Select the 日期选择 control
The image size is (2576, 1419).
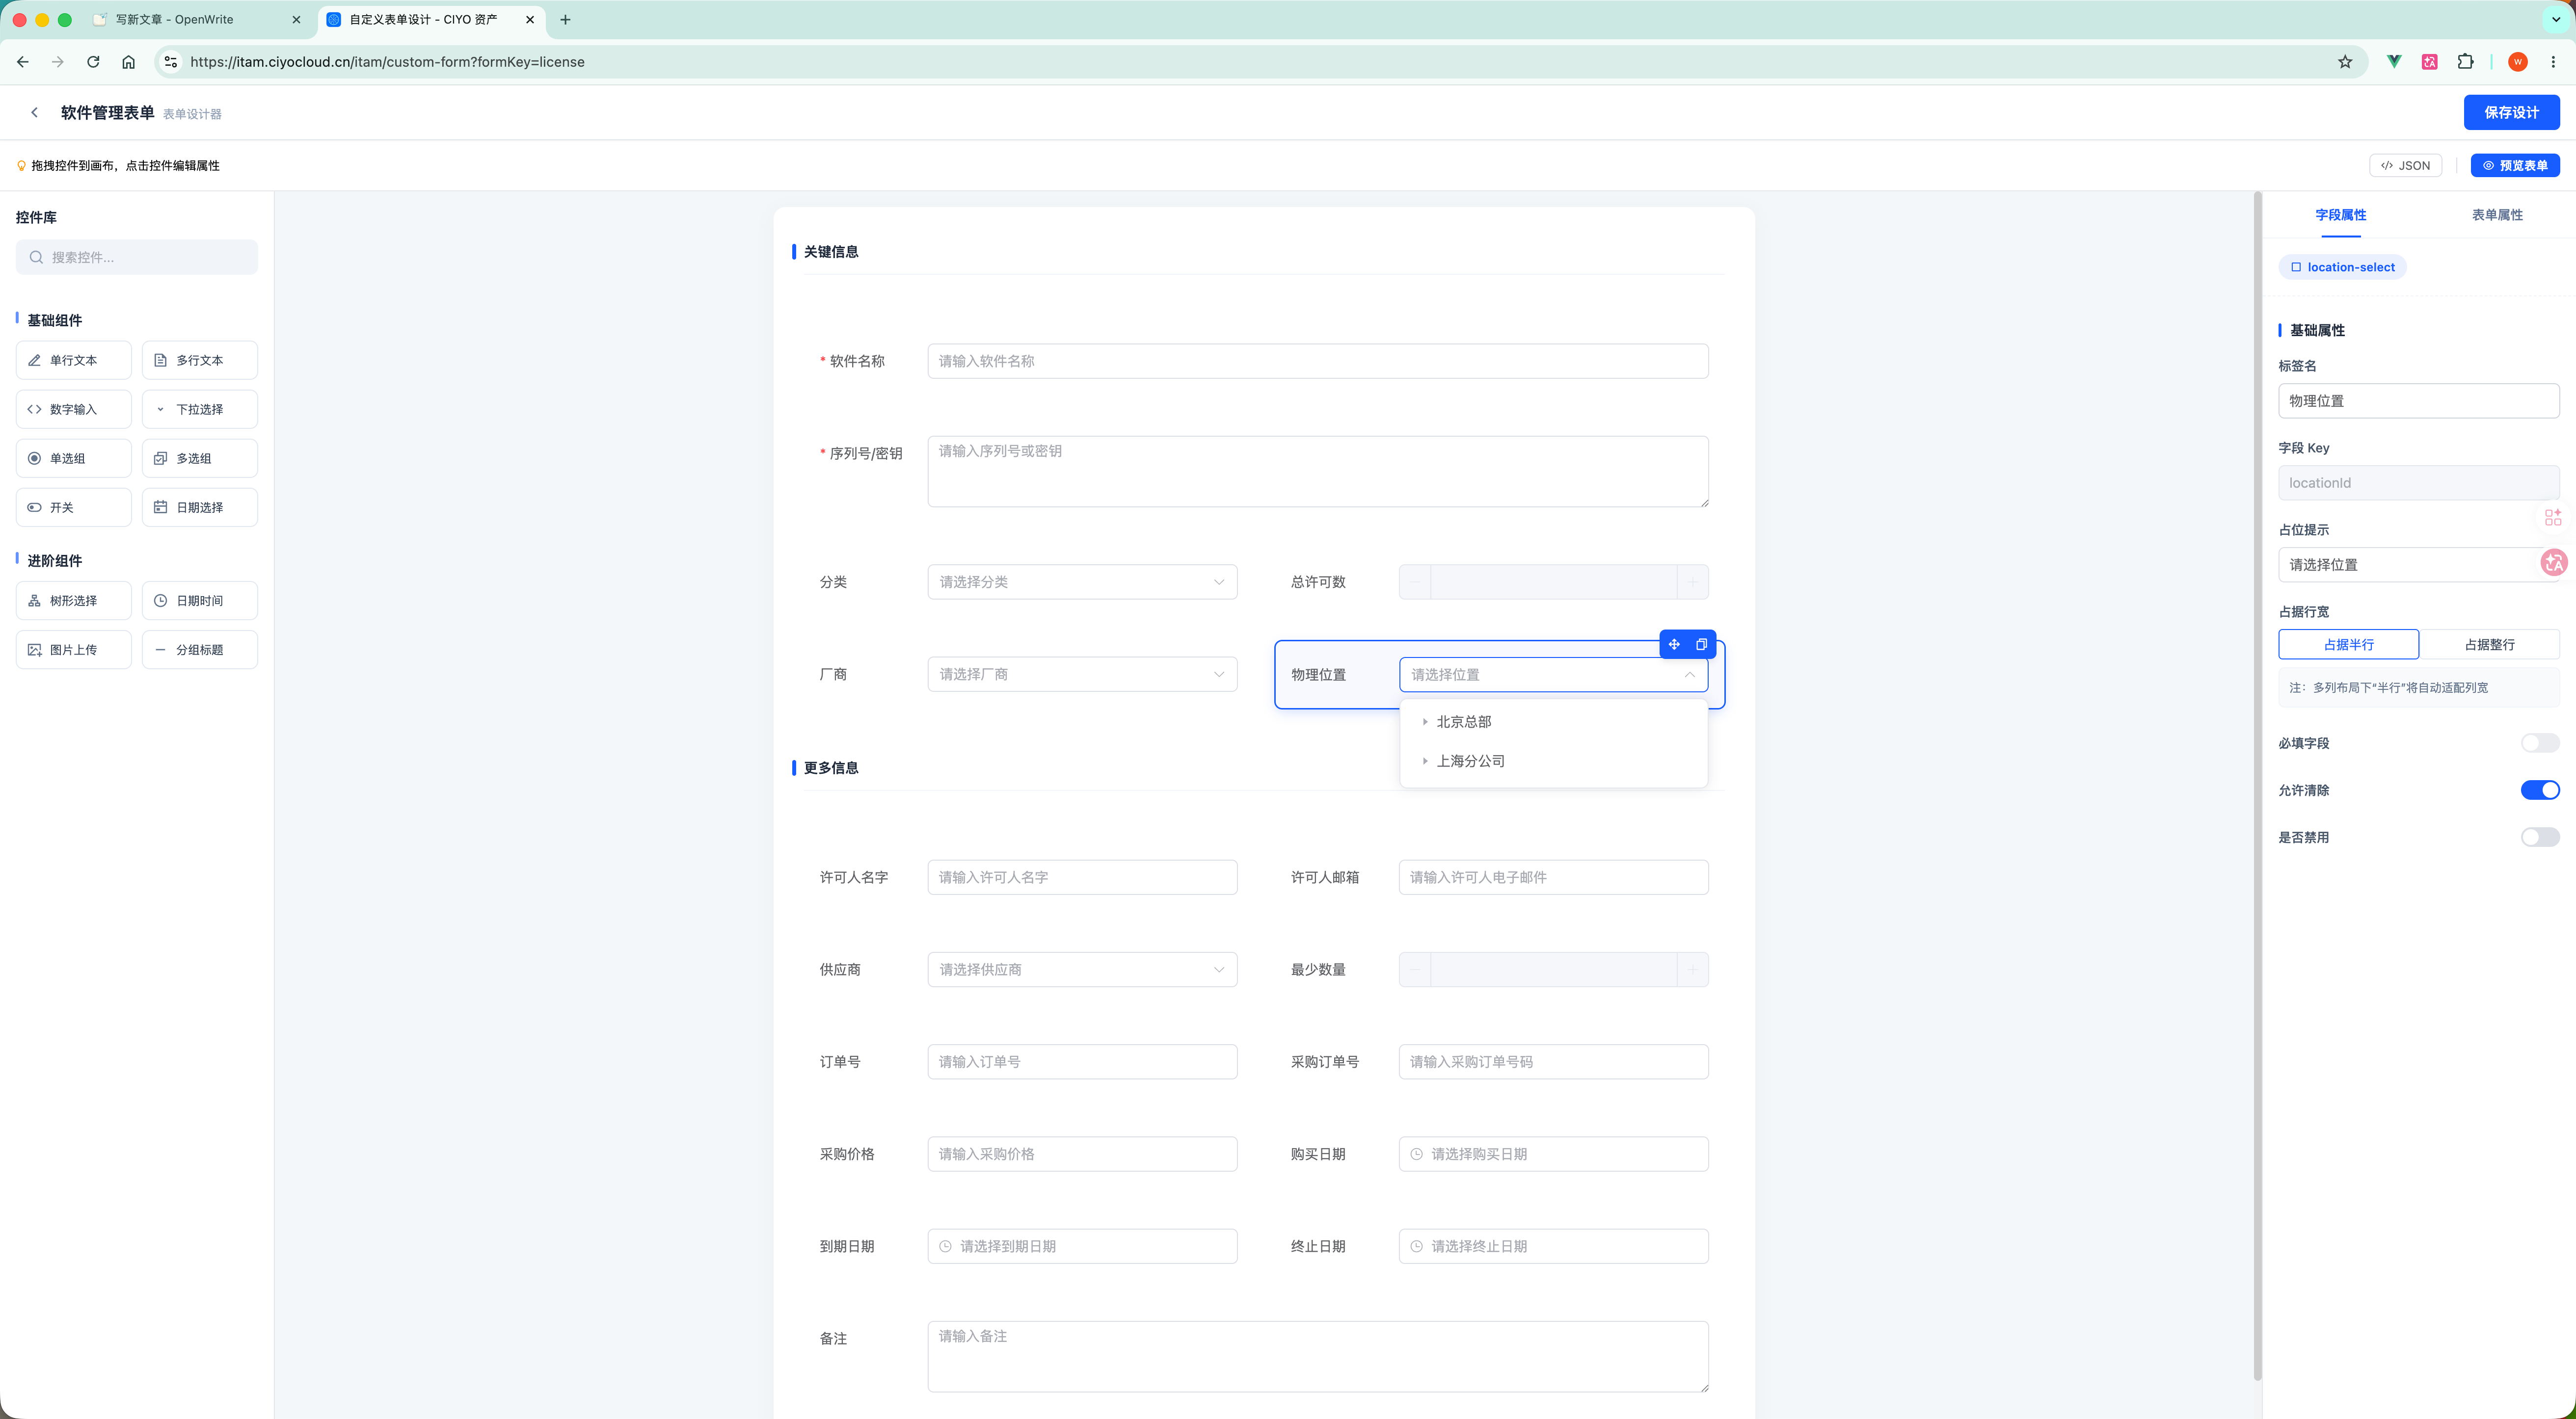[200, 507]
